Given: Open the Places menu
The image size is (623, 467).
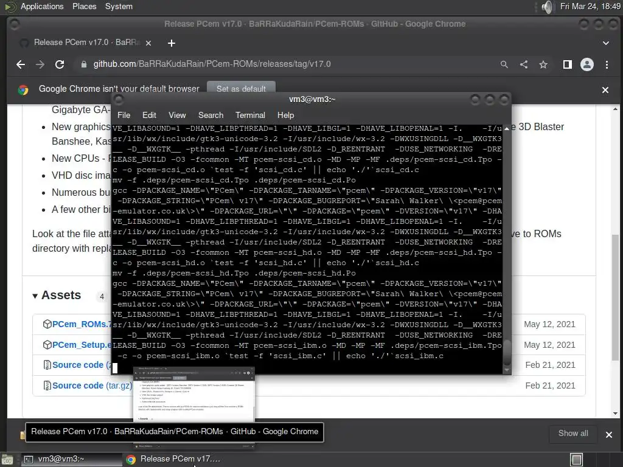Looking at the screenshot, I should click(x=84, y=6).
